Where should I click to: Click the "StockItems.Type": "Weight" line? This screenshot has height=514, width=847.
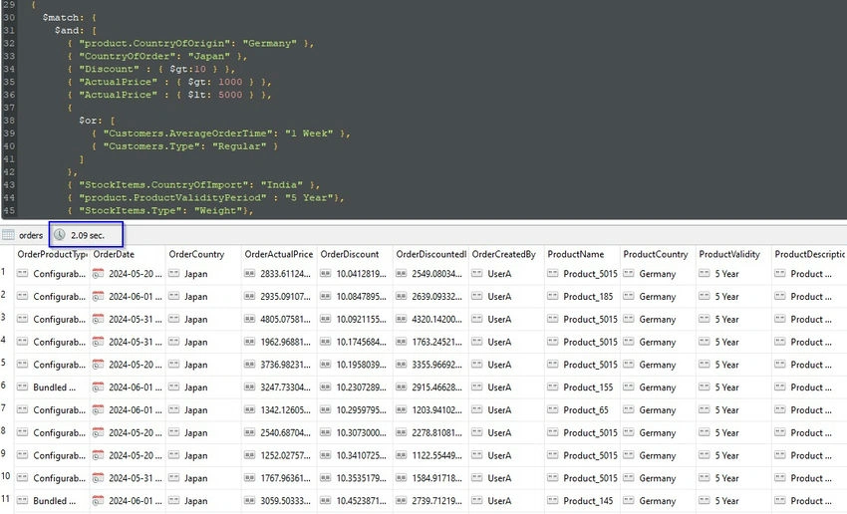point(160,210)
